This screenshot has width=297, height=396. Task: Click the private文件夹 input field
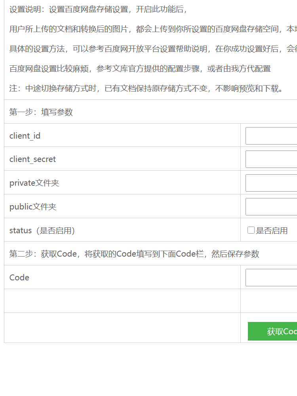(271, 183)
